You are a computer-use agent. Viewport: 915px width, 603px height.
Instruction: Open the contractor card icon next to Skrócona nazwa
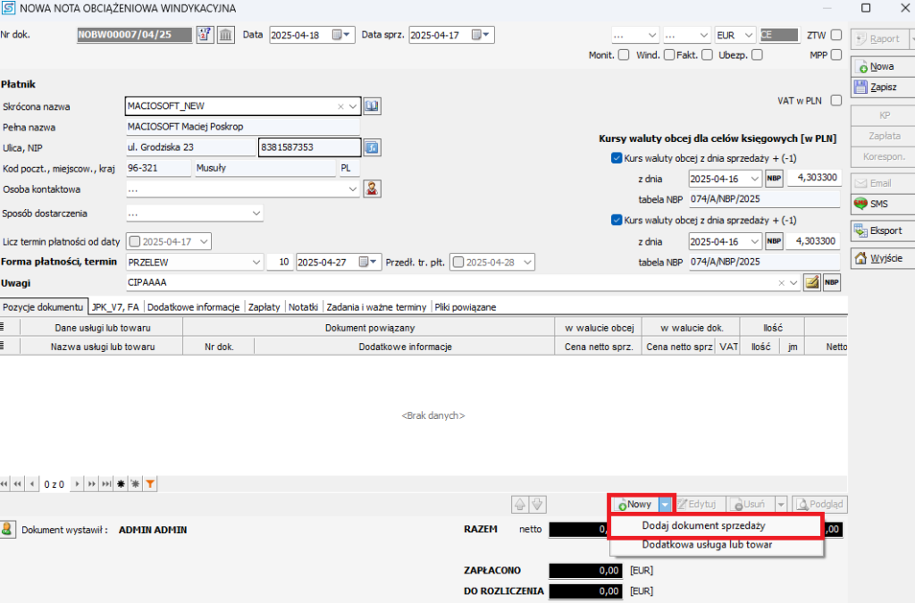pos(372,106)
